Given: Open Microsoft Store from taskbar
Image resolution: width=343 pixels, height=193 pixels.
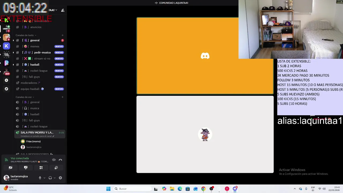Looking at the screenshot, I should [188, 189].
